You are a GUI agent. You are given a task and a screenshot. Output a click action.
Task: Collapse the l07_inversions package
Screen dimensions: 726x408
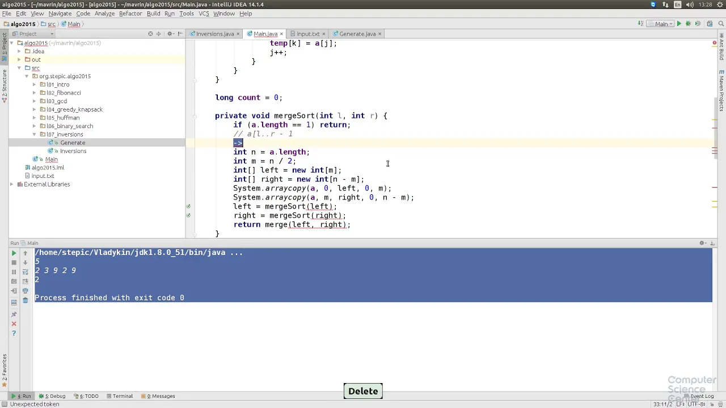[x=34, y=134]
